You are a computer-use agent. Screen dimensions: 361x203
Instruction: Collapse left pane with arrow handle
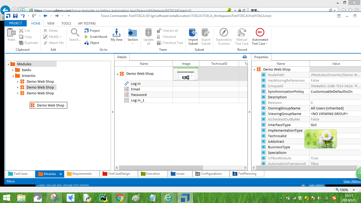113,112
